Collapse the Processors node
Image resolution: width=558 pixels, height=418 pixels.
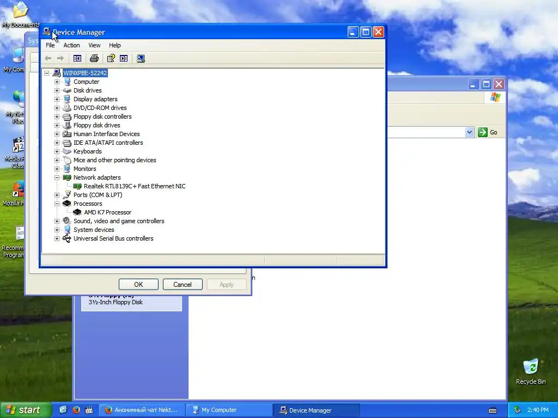pyautogui.click(x=57, y=204)
